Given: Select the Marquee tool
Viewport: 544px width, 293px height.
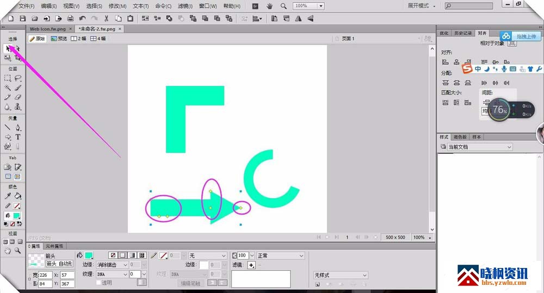Looking at the screenshot, I should coord(8,78).
